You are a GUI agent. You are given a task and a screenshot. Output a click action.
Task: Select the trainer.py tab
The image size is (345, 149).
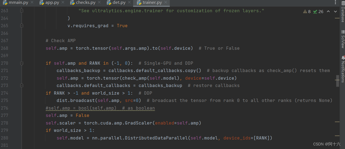[152, 3]
